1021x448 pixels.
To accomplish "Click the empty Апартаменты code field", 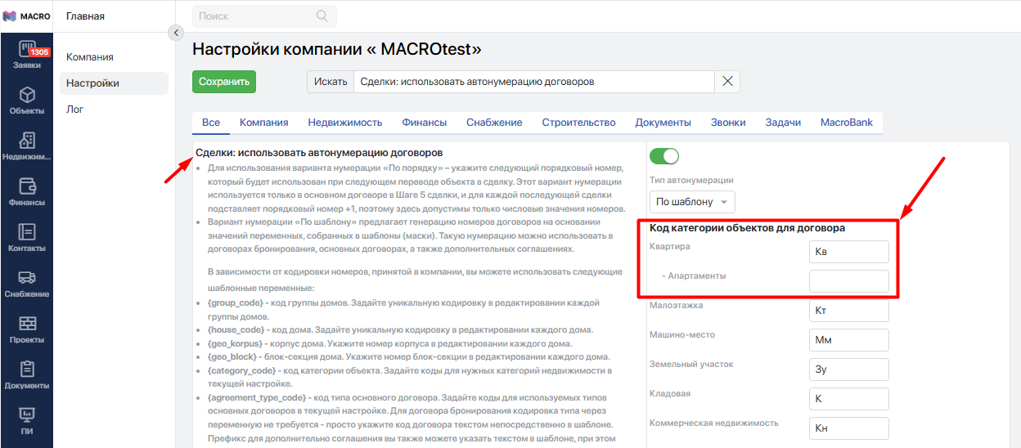I will click(x=848, y=281).
